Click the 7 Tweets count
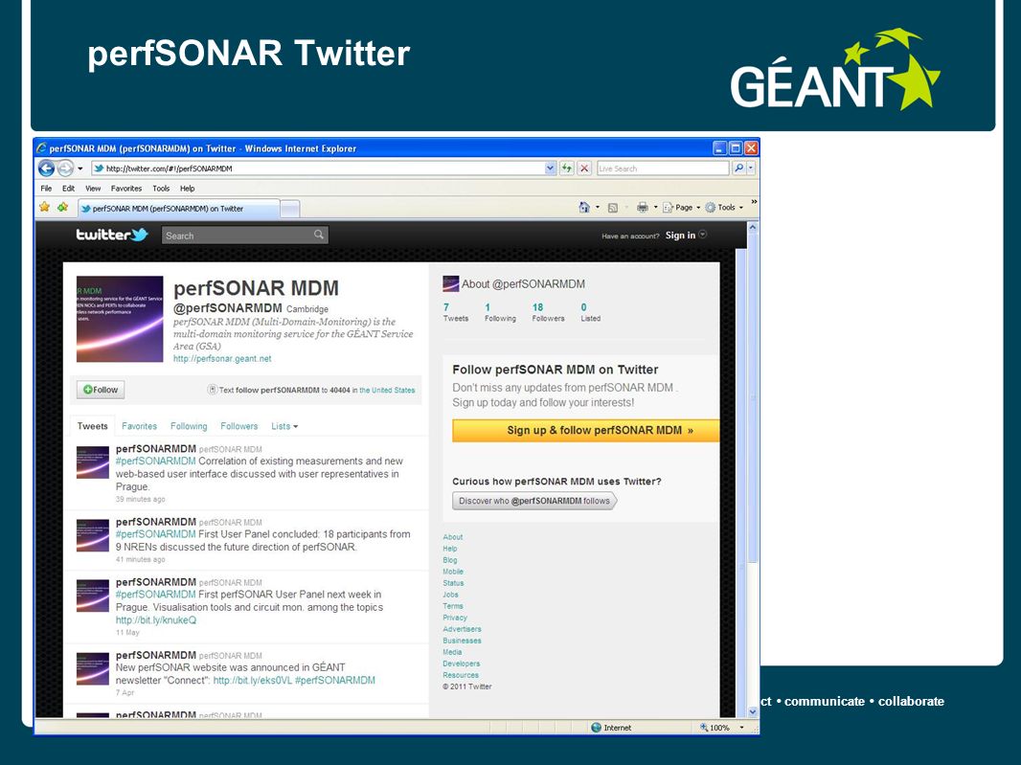Image resolution: width=1021 pixels, height=765 pixels. click(x=455, y=312)
